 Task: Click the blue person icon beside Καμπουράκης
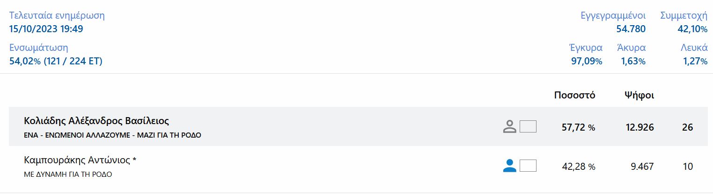pos(509,166)
